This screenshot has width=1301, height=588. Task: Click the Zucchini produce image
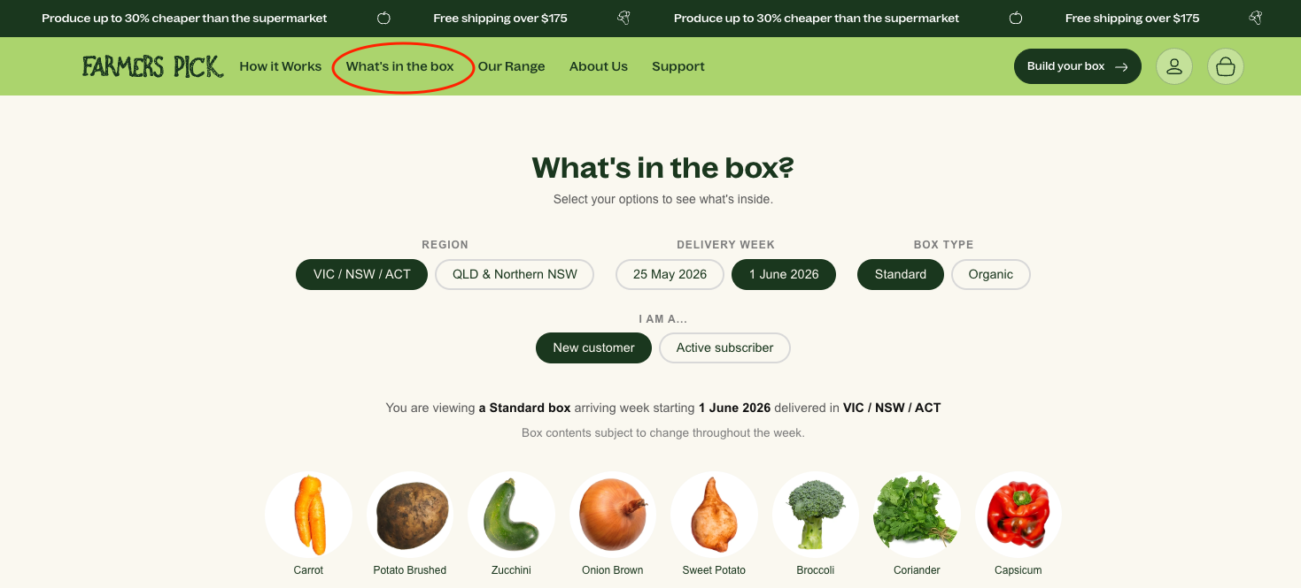[511, 515]
